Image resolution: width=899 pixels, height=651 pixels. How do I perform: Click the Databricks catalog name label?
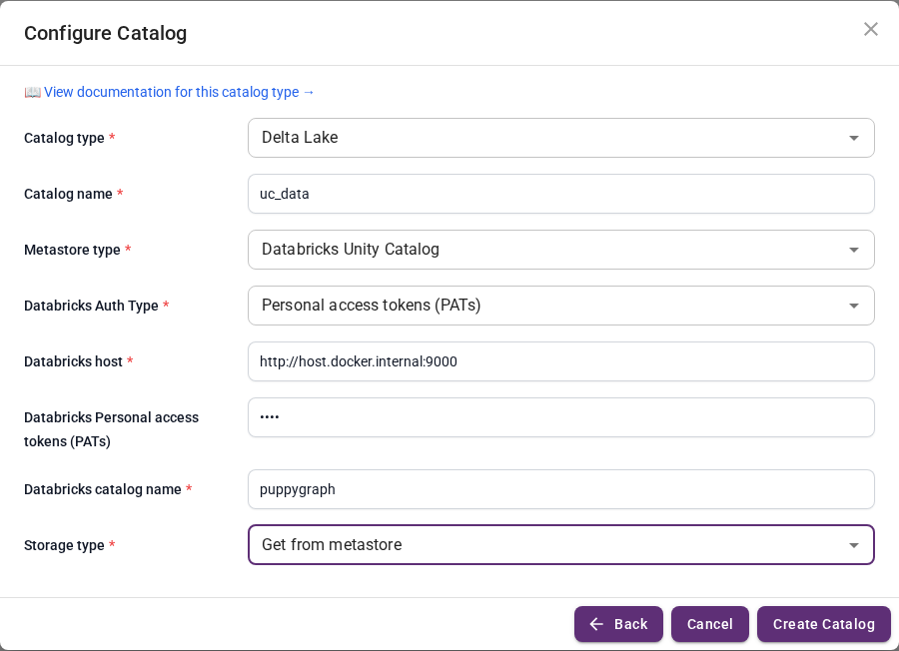tap(103, 489)
